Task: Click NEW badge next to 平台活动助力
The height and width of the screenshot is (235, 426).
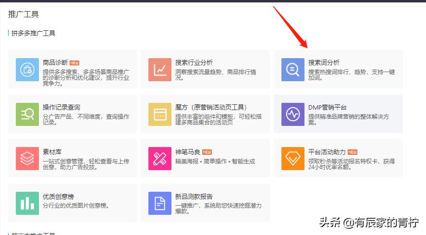Action: (353, 152)
